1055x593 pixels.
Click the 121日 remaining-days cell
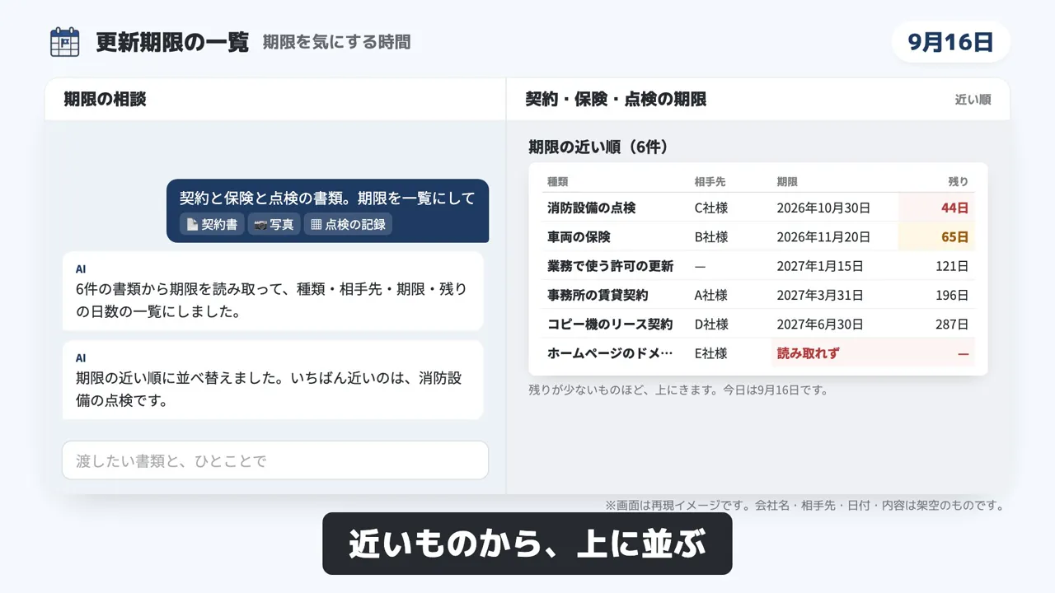pyautogui.click(x=936, y=266)
